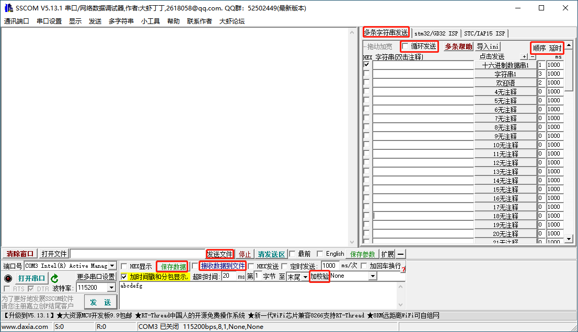Screen dimensions: 578x332
Task: Click the green refresh ports icon
Action: click(x=54, y=278)
